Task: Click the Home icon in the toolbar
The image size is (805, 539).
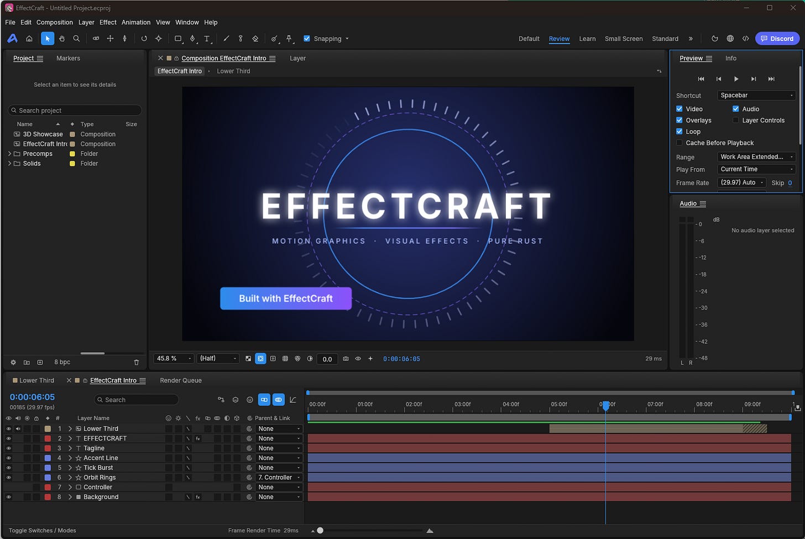Action: pos(29,39)
